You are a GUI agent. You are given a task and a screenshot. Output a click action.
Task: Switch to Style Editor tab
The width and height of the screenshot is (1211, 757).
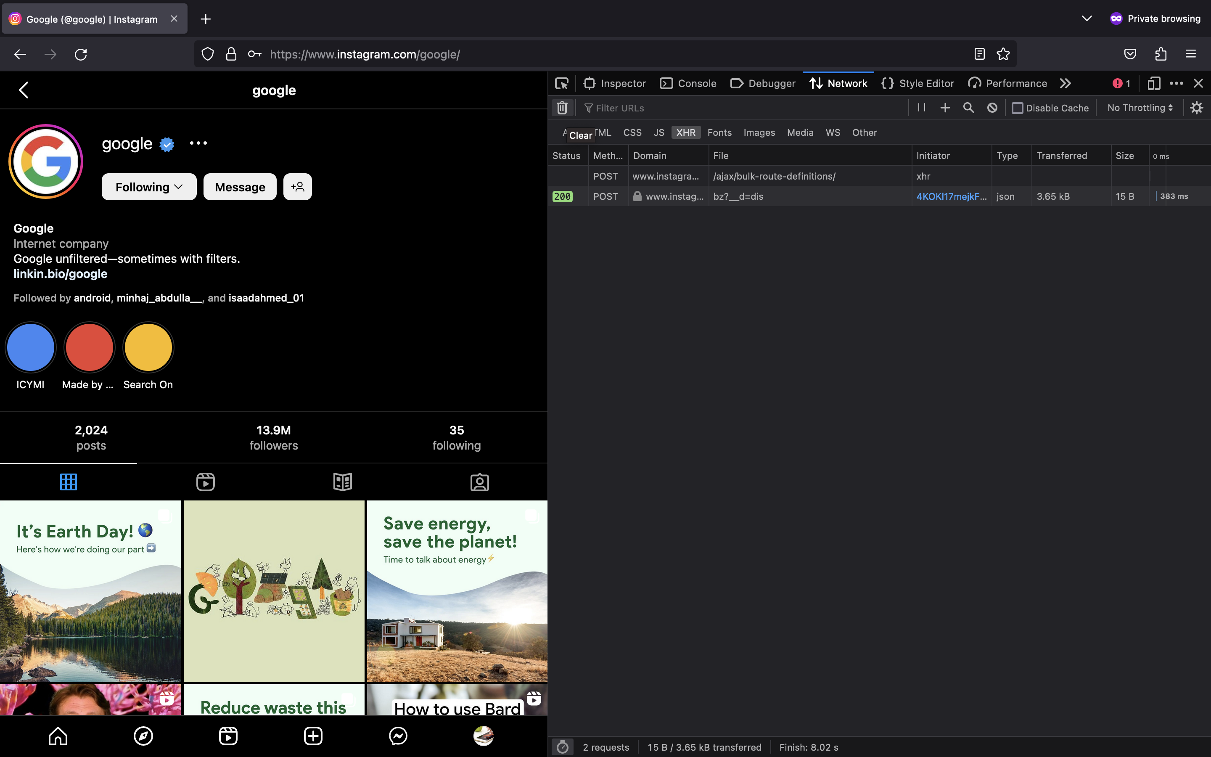[x=917, y=84]
